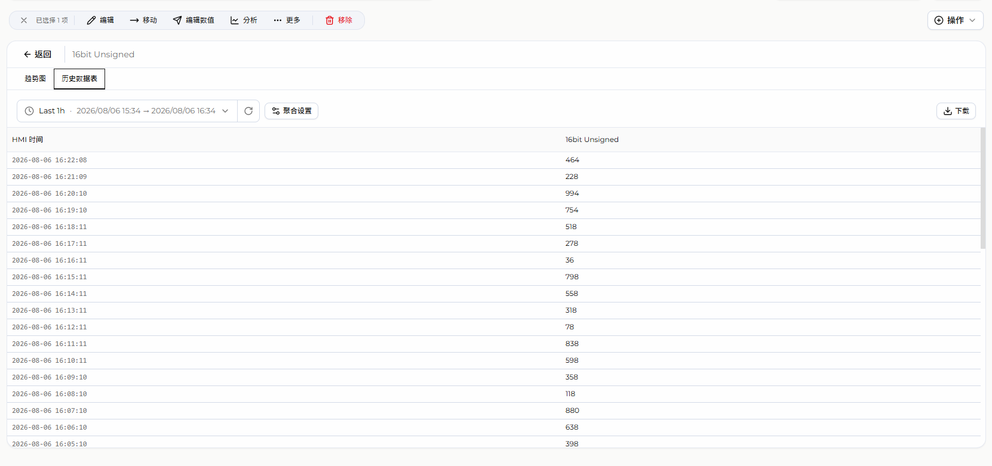Select the value 598 cell

572,360
